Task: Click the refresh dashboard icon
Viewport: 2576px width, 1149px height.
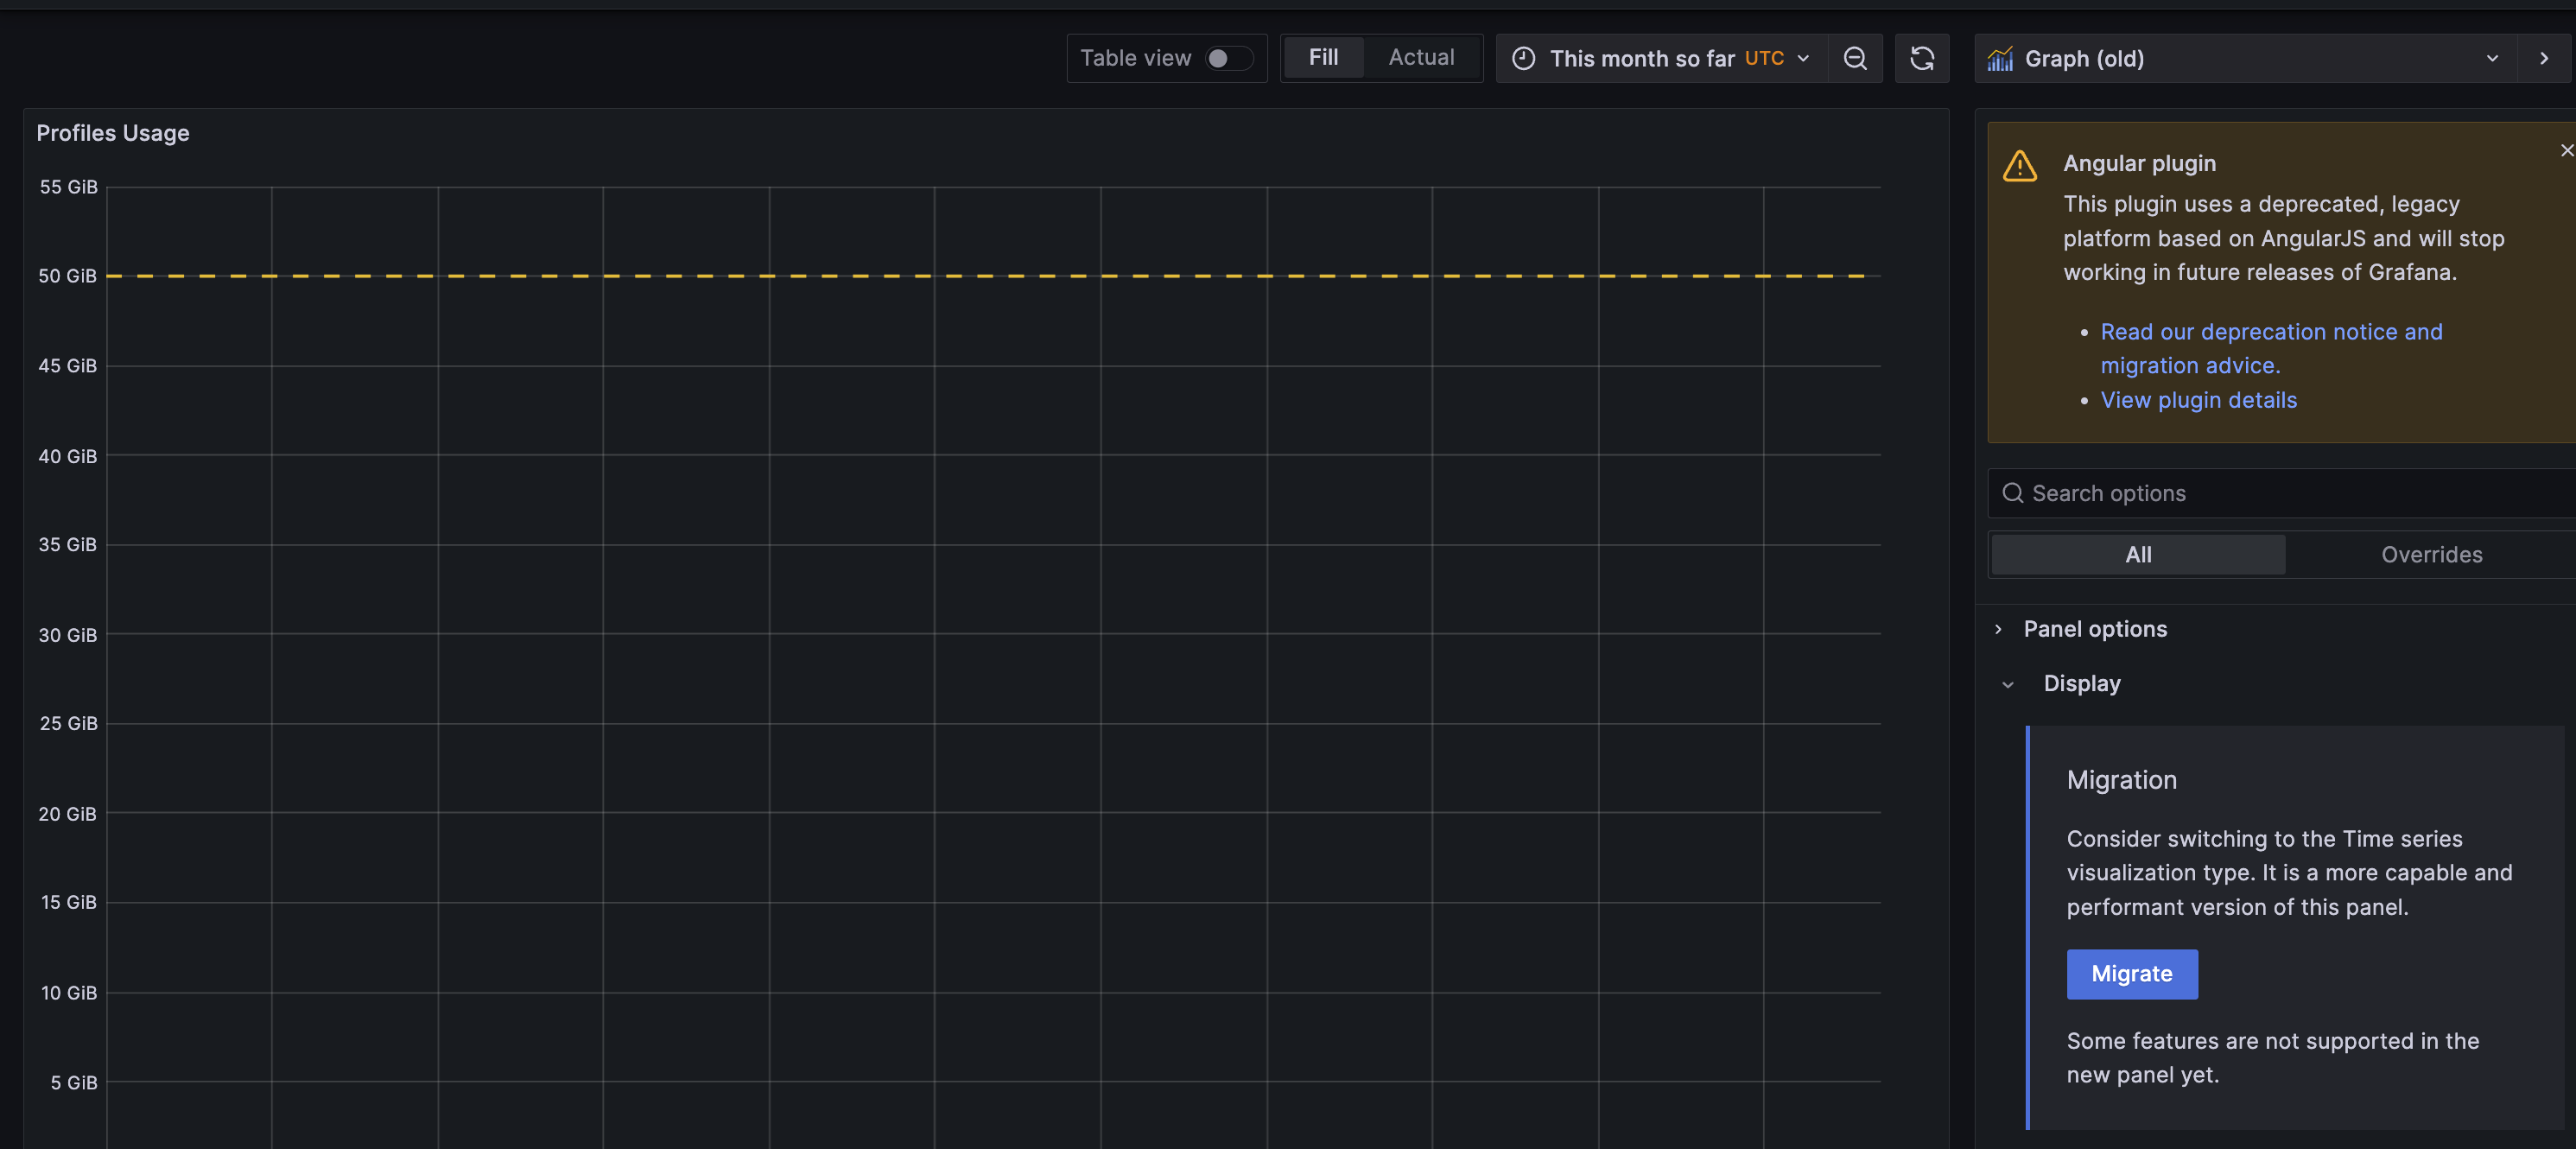Action: pyautogui.click(x=1921, y=58)
